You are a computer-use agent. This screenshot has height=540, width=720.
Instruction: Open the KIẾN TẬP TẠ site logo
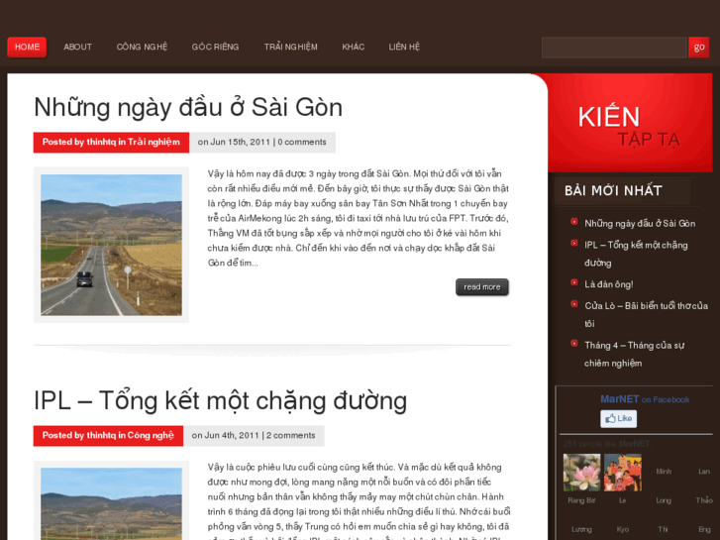tap(628, 126)
